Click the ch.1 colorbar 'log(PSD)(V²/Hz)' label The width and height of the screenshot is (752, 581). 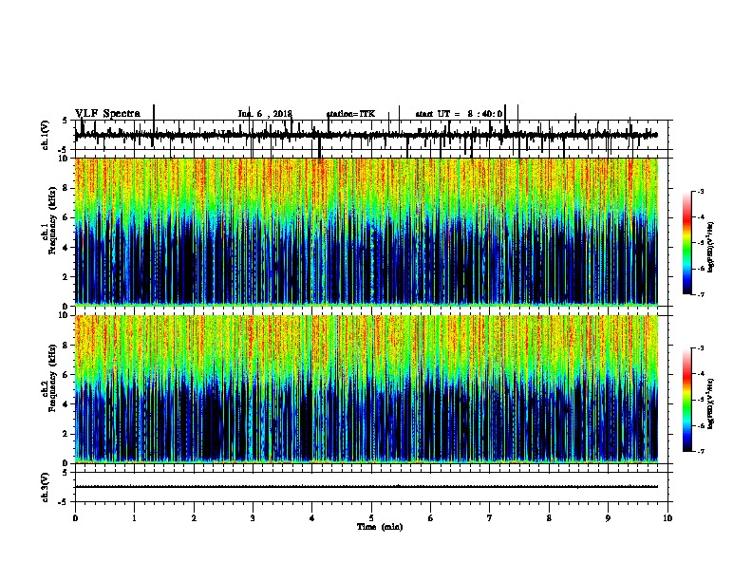(x=710, y=248)
